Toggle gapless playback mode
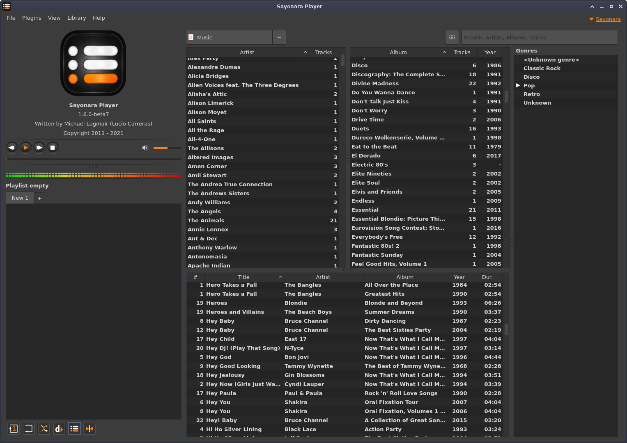The width and height of the screenshot is (627, 443). pos(90,429)
